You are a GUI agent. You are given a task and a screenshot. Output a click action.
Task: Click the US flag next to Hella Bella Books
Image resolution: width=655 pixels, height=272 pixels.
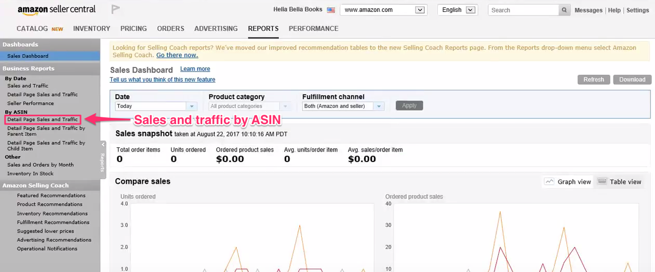331,10
